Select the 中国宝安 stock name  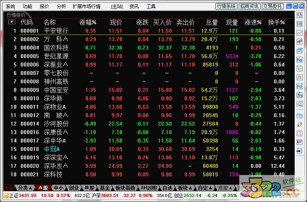point(56,90)
